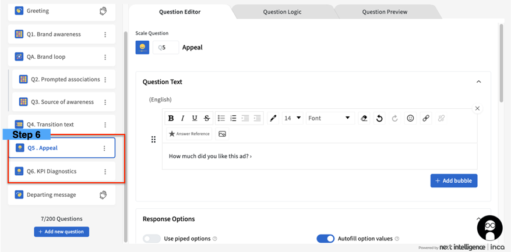Open the text color picker tool

(273, 118)
